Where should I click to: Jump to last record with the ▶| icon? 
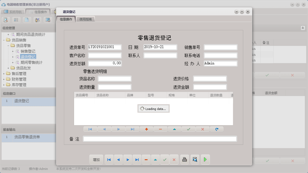pyautogui.click(x=137, y=160)
